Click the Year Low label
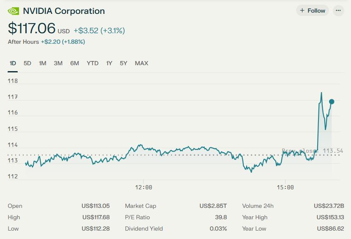This screenshot has width=351, height=239. 254,228
